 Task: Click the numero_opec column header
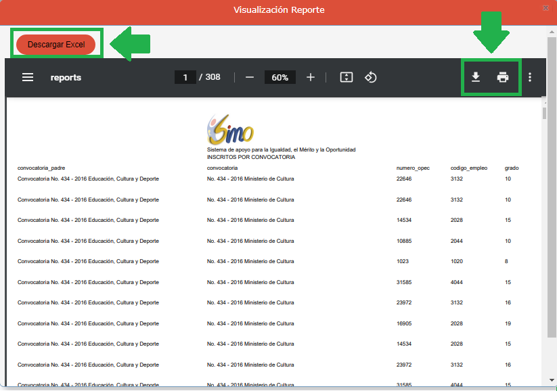coord(413,168)
